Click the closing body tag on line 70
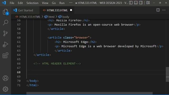 tap(32, 81)
